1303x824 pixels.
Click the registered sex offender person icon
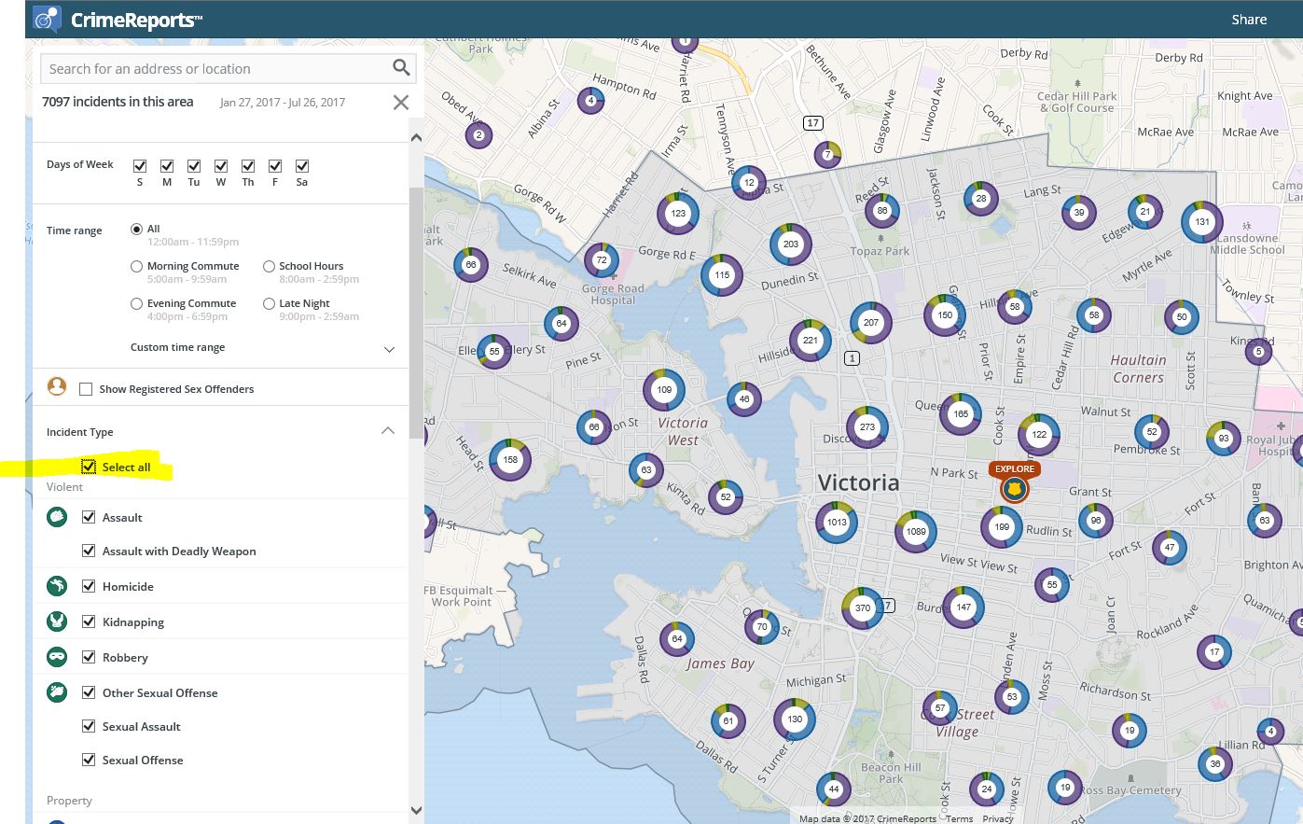click(x=57, y=386)
